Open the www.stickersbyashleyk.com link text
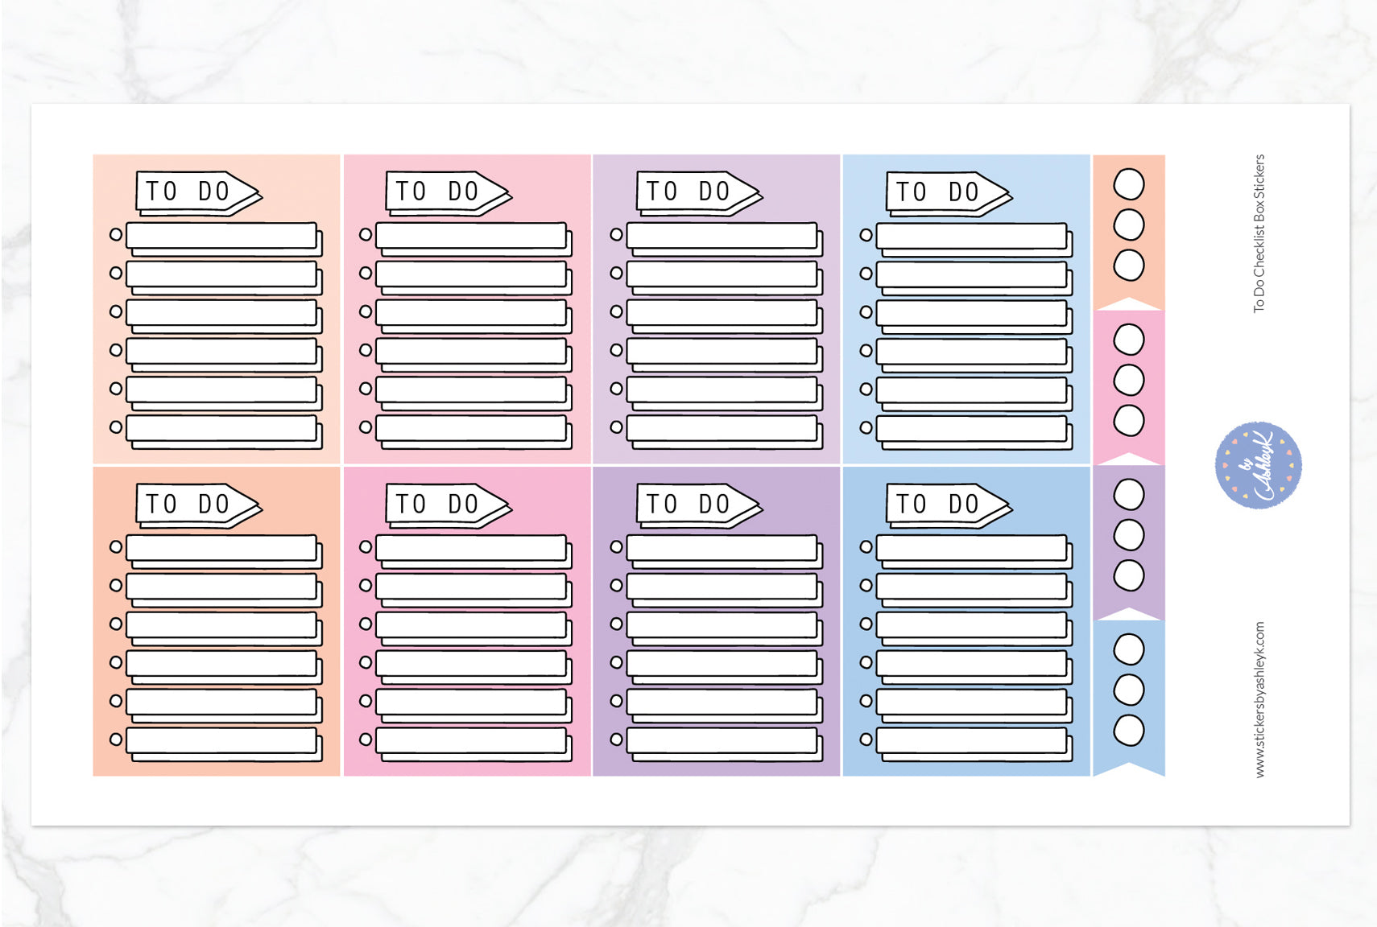Viewport: 1377px width, 927px height. click(1259, 699)
